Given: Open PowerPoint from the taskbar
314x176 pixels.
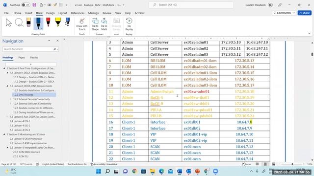Looking at the screenshot, I should (x=197, y=171).
